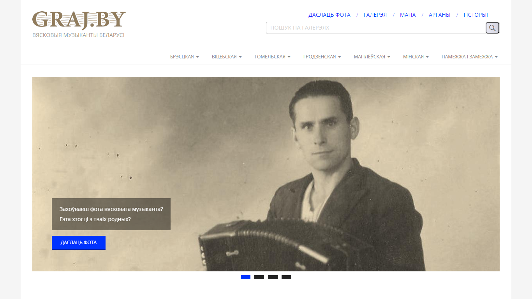Switch to the second slide indicator
Viewport: 532px width, 299px height.
point(259,277)
